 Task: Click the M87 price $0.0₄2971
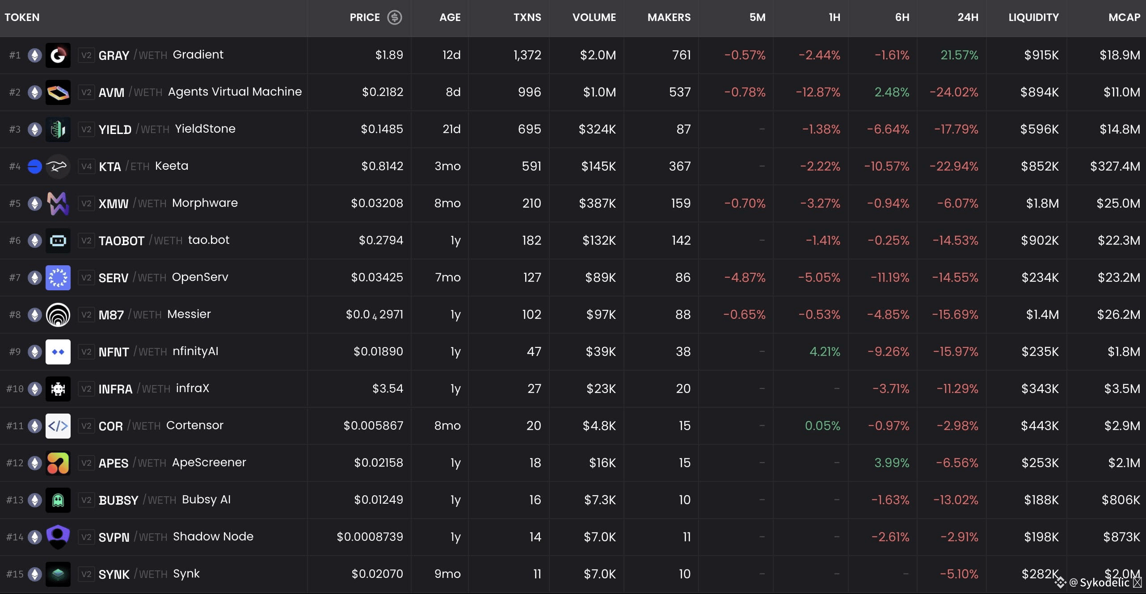coord(375,314)
